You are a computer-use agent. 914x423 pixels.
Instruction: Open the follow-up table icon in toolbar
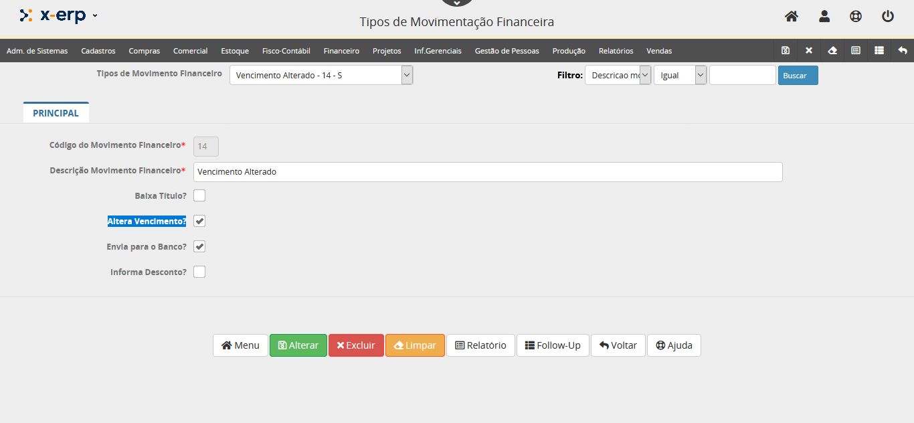[879, 50]
